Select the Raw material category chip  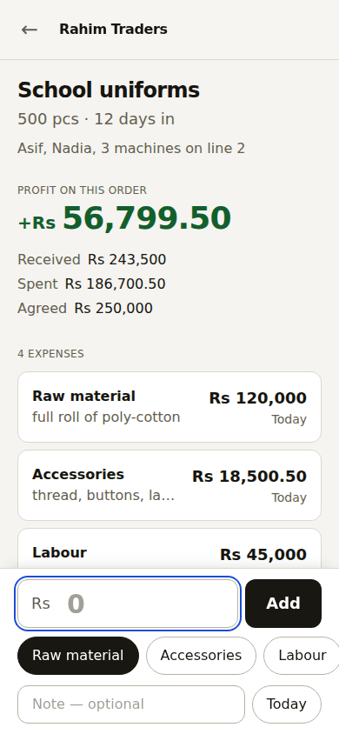tap(78, 656)
